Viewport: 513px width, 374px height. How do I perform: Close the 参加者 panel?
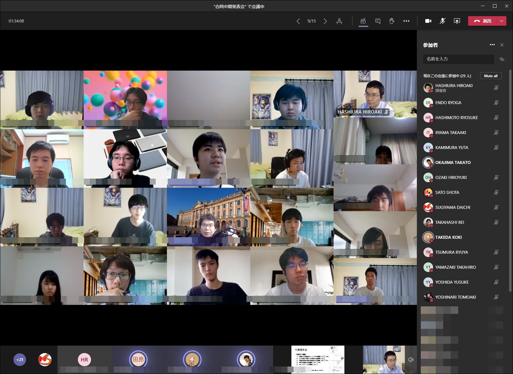coord(502,45)
